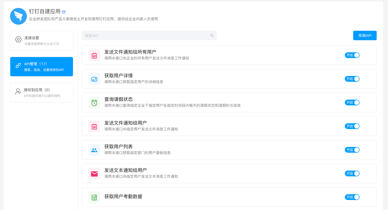Disable the 发送文件通知给所有用户 API toggle
Screen dimensions: 388x210
click(x=352, y=55)
